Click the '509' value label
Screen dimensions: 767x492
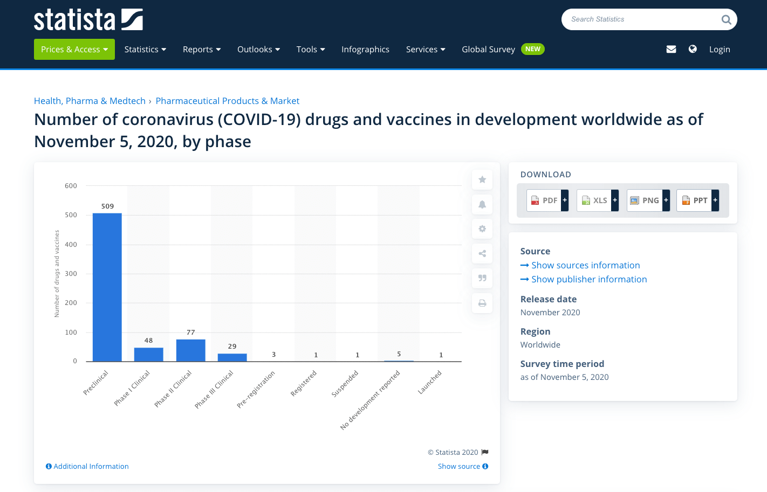coord(107,206)
